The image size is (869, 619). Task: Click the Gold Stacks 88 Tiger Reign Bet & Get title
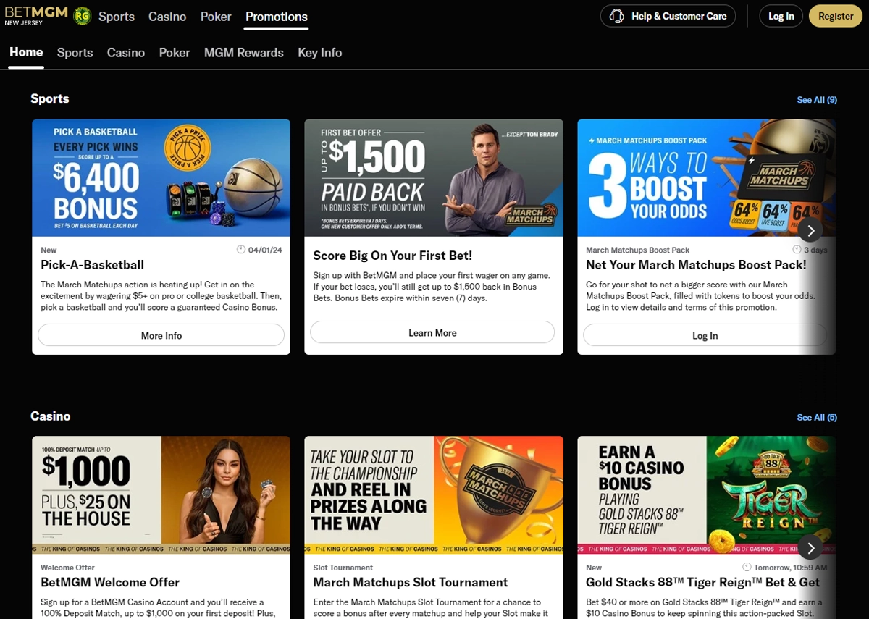pyautogui.click(x=702, y=582)
